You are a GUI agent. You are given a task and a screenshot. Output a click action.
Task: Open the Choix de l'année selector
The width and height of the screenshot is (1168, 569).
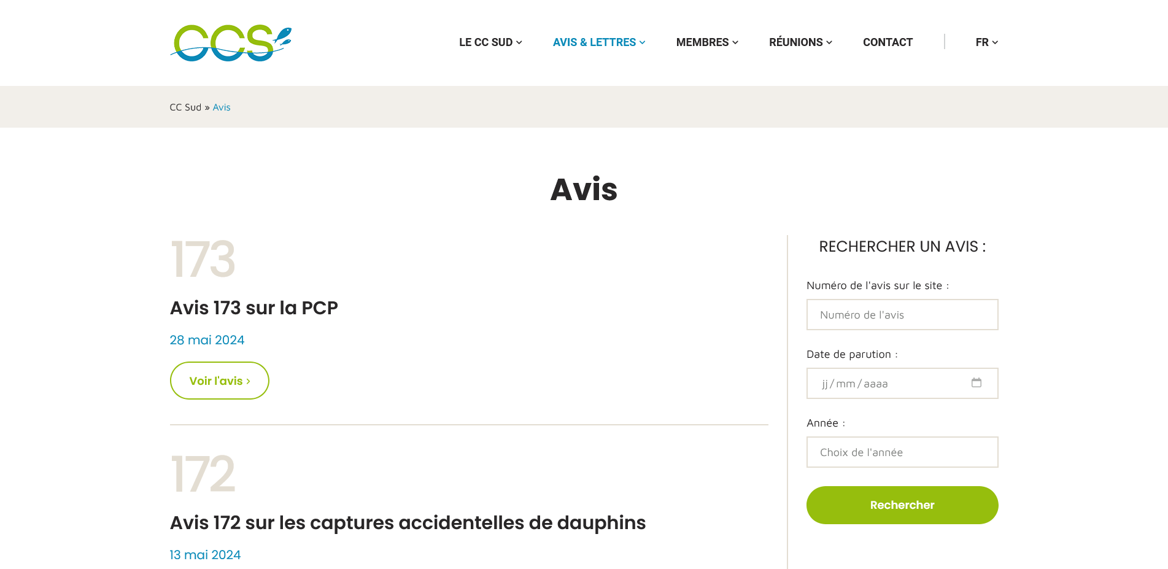point(902,452)
